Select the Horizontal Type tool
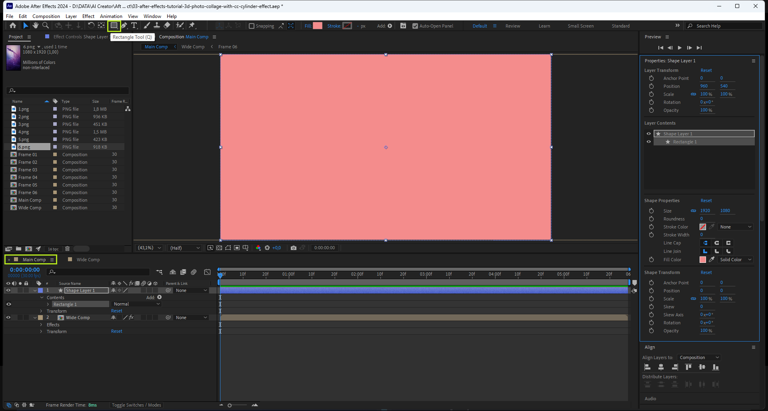 [134, 26]
